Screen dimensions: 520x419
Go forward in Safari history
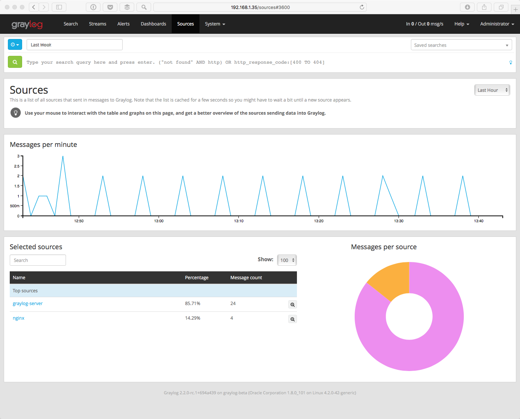click(44, 7)
